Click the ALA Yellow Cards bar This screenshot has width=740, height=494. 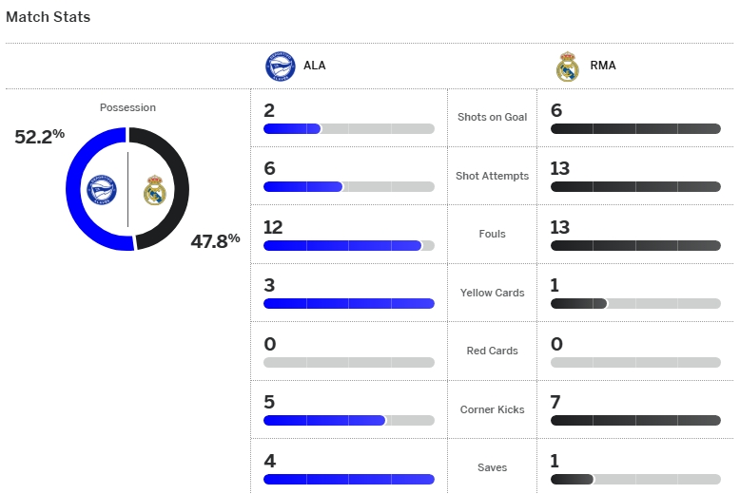(x=348, y=304)
